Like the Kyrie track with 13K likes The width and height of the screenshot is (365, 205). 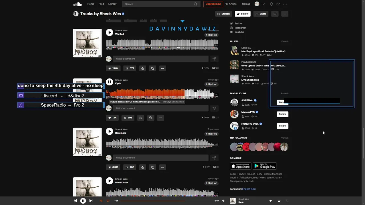112,118
